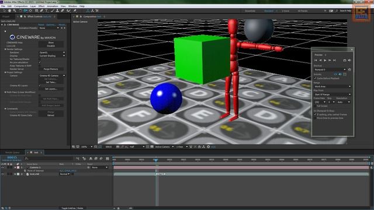Select the Unified Camera tool
The width and height of the screenshot is (374, 210).
coord(25,10)
